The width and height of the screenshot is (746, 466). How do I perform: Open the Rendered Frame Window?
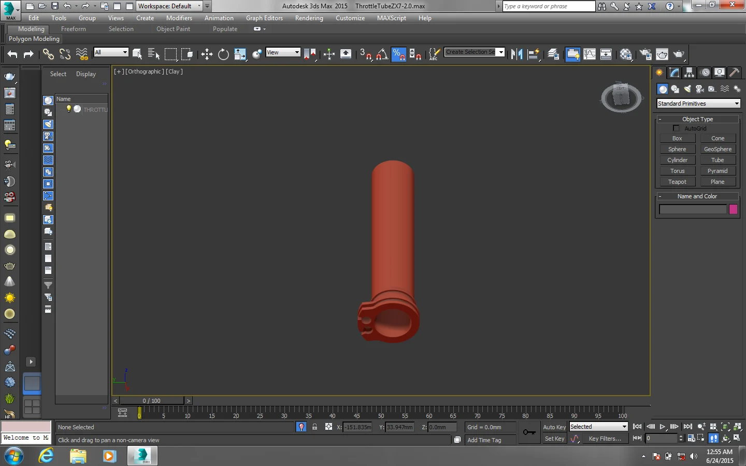(x=662, y=54)
